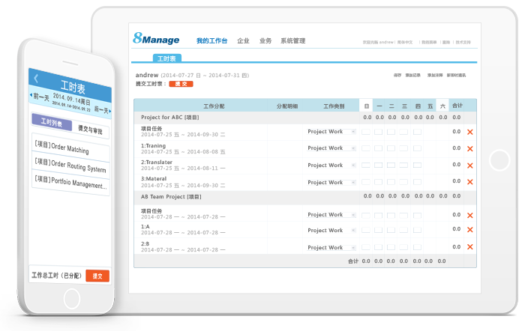Open [项目]Order Routing System on phone
The width and height of the screenshot is (528, 331).
pyautogui.click(x=70, y=165)
